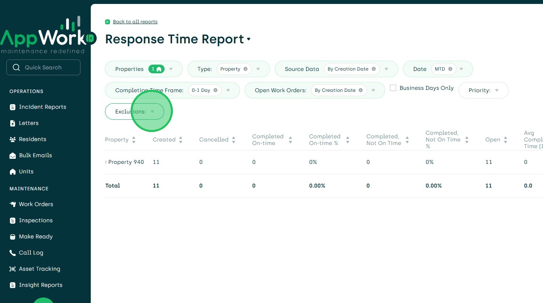Screen dimensions: 543x303
Task: Click the 0.00% Completed On-time total
Action: coord(317,186)
